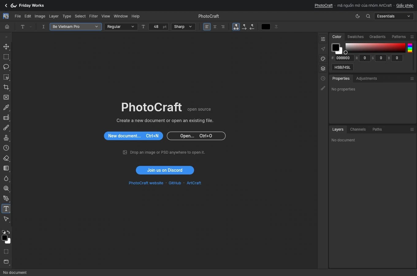Click the New document button
This screenshot has width=417, height=276.
(x=133, y=136)
